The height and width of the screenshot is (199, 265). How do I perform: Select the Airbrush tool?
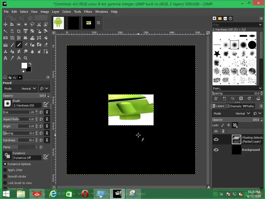[26, 45]
